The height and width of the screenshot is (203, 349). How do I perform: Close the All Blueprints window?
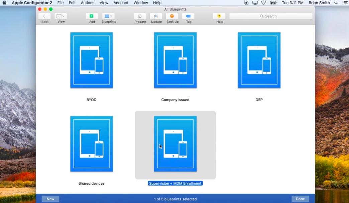tap(40, 9)
